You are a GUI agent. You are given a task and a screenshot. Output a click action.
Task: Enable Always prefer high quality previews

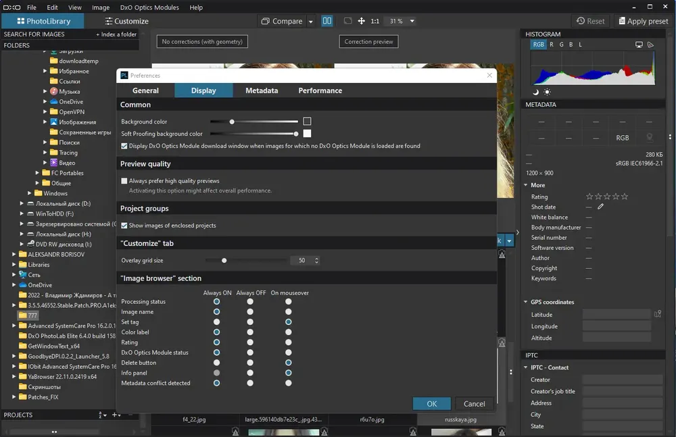click(x=124, y=181)
